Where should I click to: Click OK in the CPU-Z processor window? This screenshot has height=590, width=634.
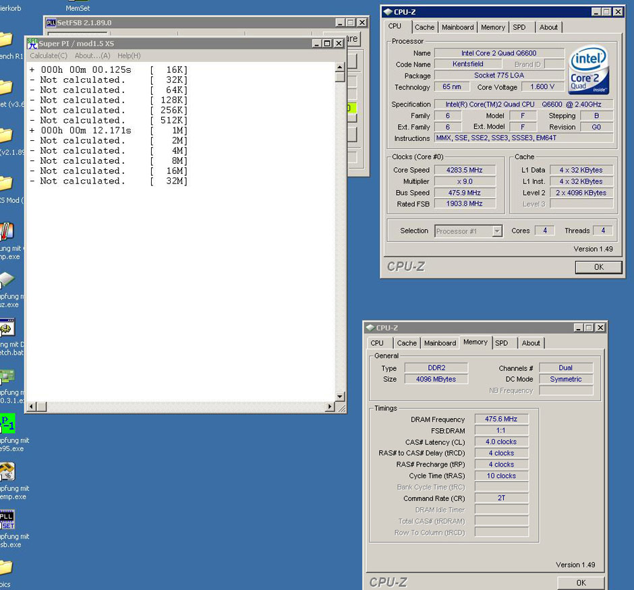598,267
